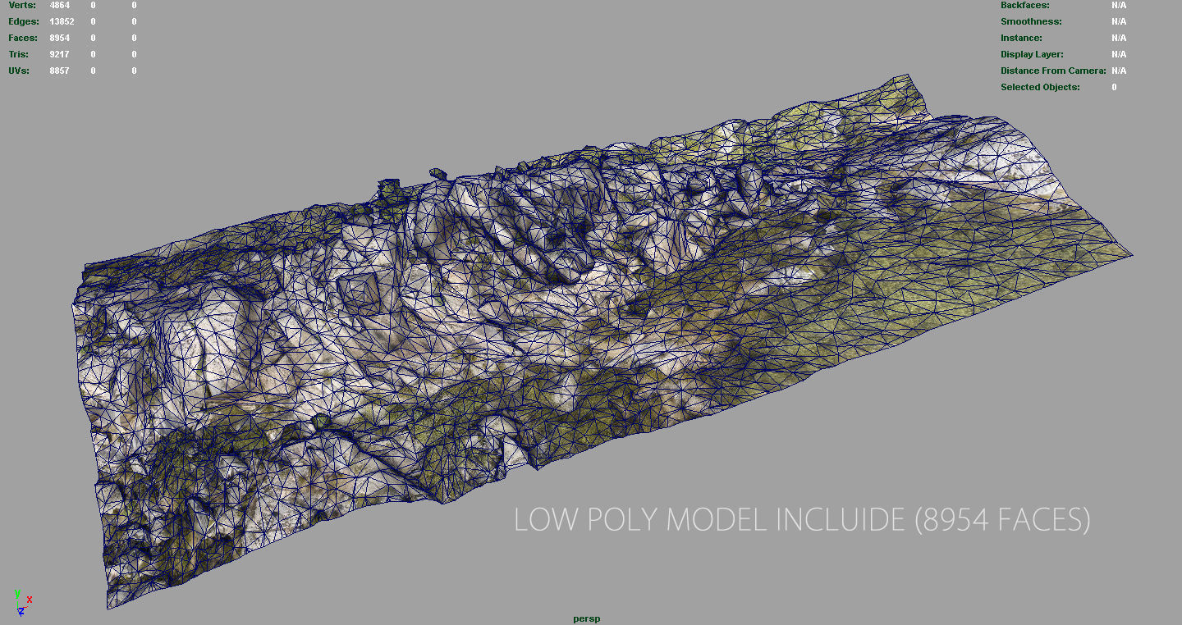
Task: Click the N/A value beside Backfaces
Action: (x=1119, y=5)
